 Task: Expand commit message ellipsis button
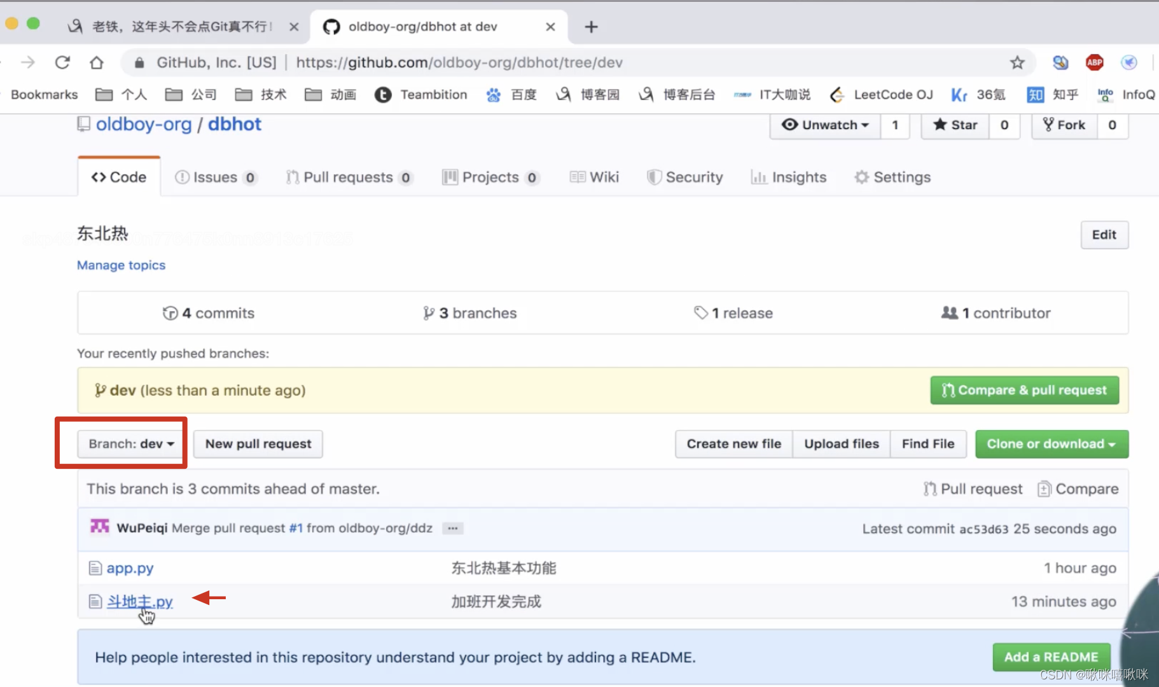[x=452, y=528]
